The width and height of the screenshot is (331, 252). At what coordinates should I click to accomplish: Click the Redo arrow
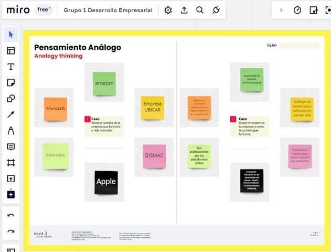coord(11,232)
